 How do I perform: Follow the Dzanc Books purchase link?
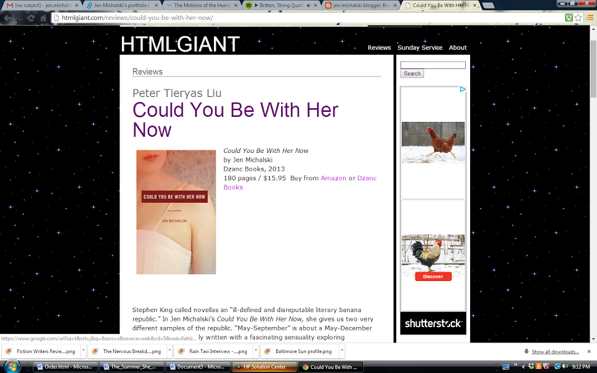point(367,178)
